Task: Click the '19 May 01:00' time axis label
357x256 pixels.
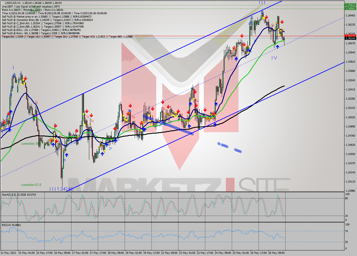Action: point(133,253)
